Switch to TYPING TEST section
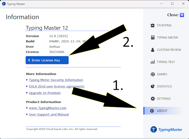Screen dimensions: 189x139 coord(166,62)
